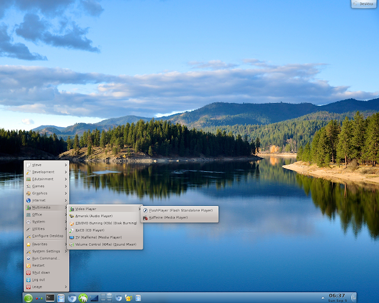Click the Kaffeine (Media Player) icon
Screen dimensions: 379x303
click(145, 218)
